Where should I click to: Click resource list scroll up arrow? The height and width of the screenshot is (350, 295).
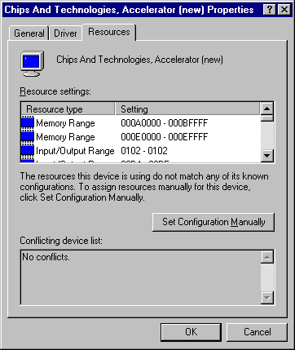pyautogui.click(x=266, y=109)
